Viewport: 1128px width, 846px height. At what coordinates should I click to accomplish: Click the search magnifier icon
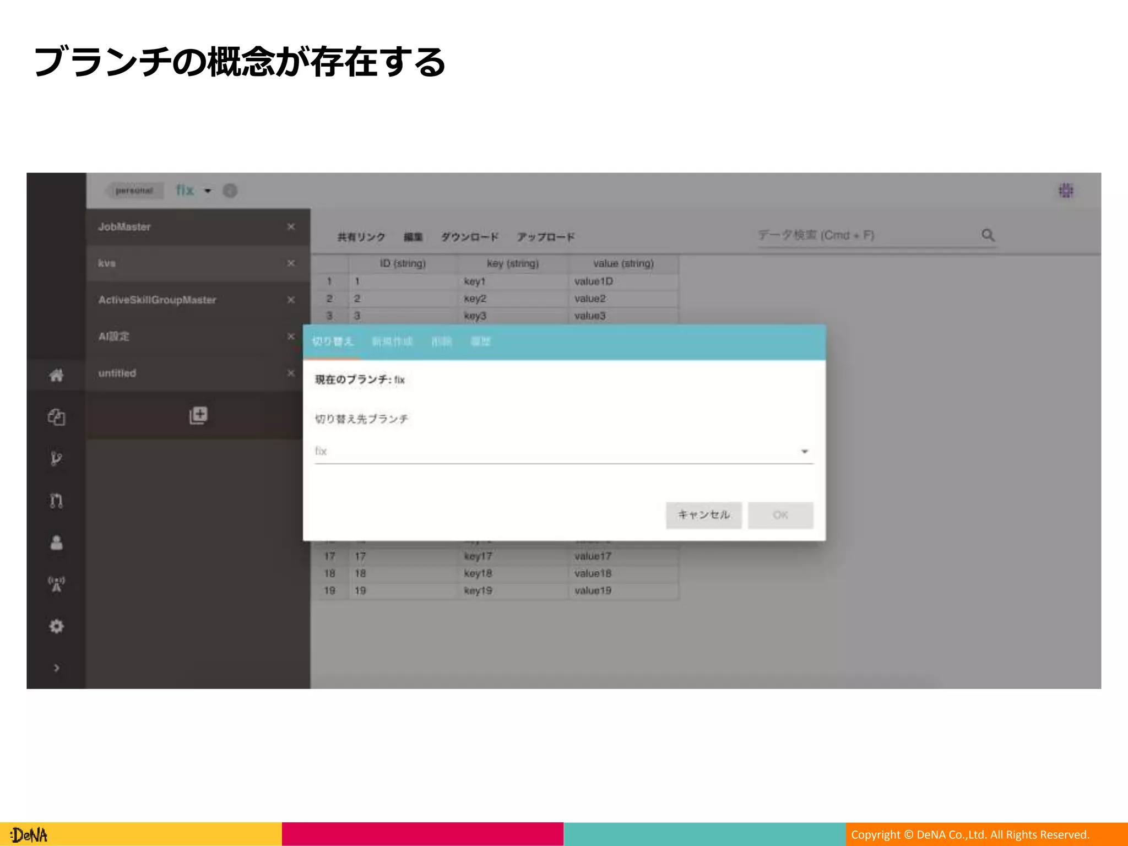click(988, 235)
